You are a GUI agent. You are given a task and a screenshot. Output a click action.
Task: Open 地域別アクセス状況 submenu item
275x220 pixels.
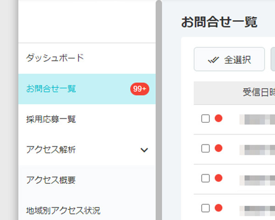[87, 210]
